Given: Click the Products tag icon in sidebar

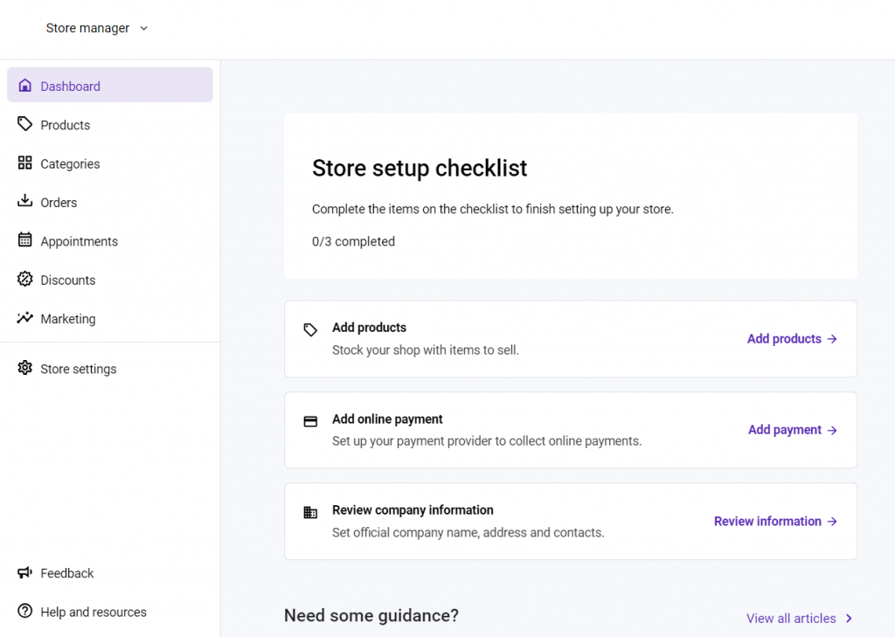Looking at the screenshot, I should (x=24, y=124).
